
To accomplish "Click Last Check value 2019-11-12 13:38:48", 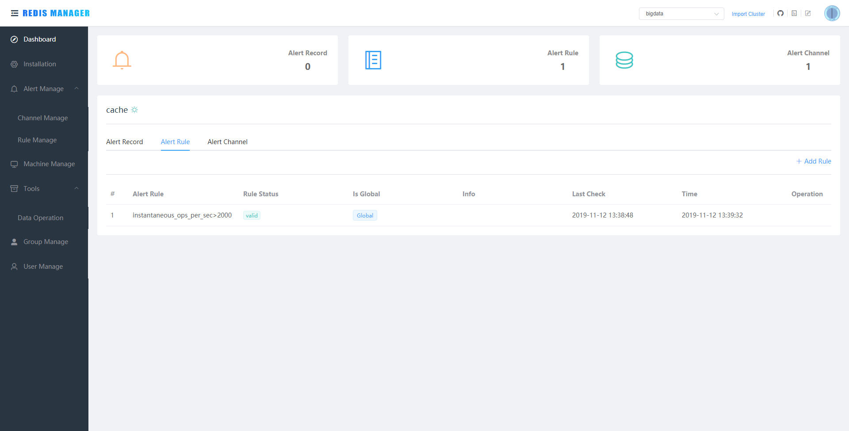I will (603, 215).
